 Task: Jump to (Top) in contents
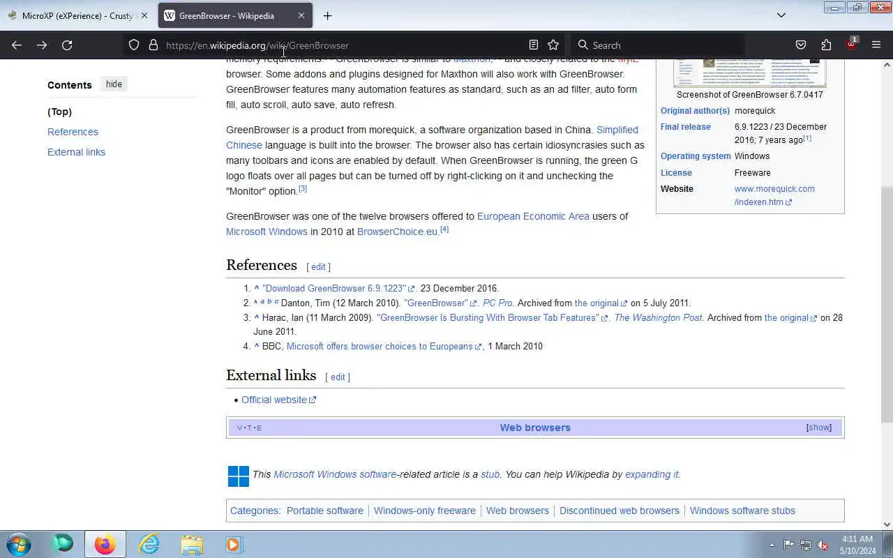[59, 112]
